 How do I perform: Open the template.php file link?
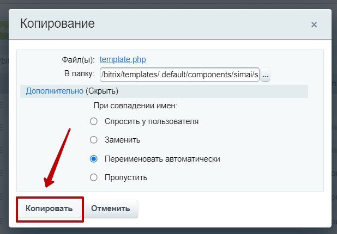click(x=123, y=59)
